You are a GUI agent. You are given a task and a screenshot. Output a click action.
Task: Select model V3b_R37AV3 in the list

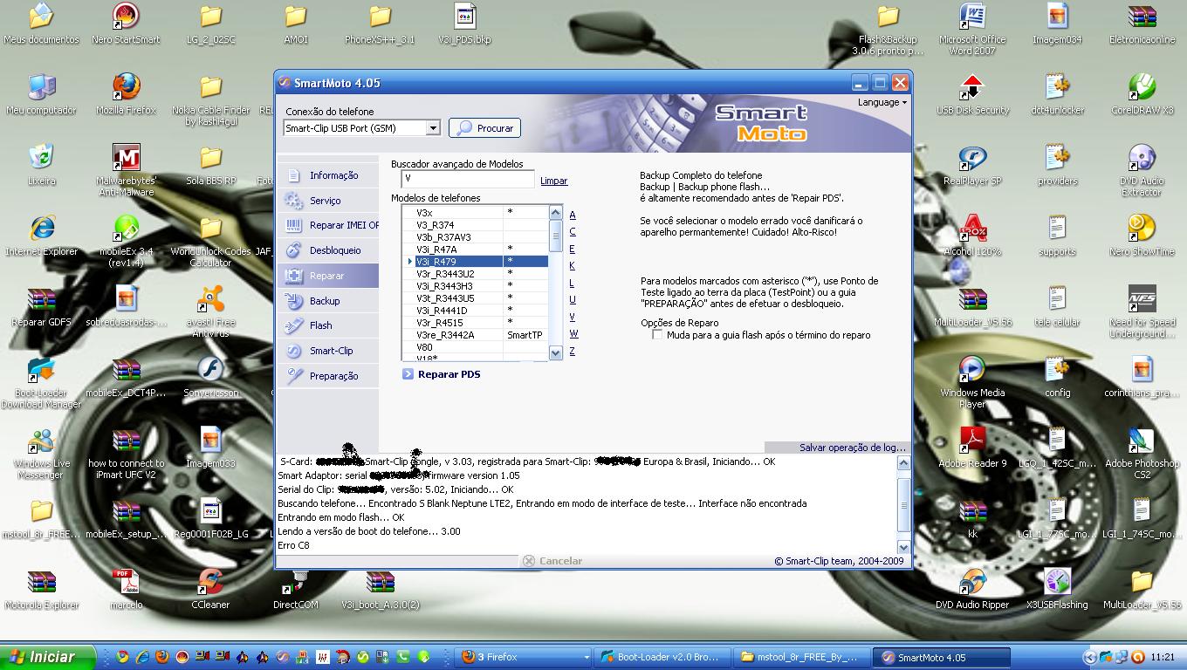tap(475, 237)
